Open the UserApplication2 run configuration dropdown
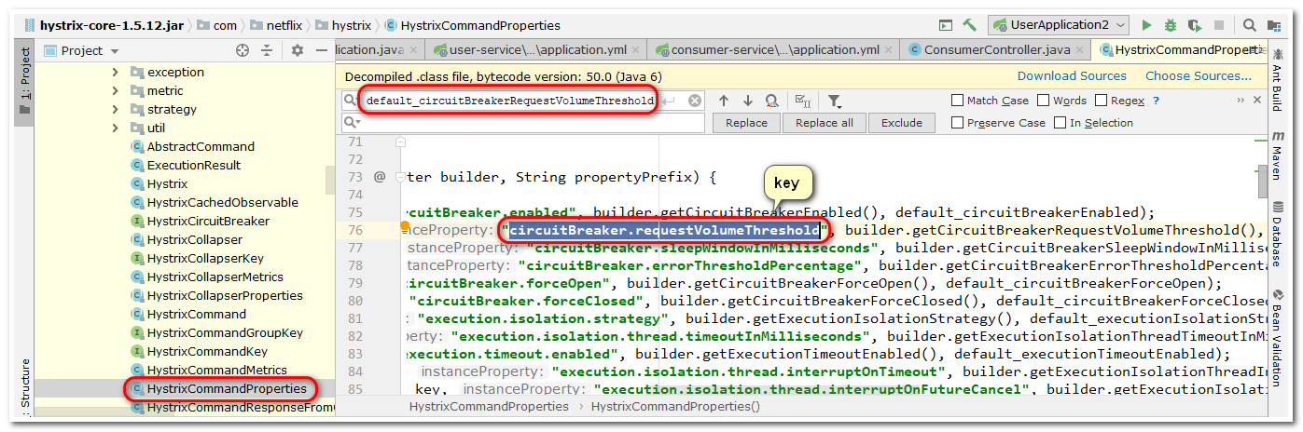Image resolution: width=1303 pixels, height=432 pixels. [1059, 25]
